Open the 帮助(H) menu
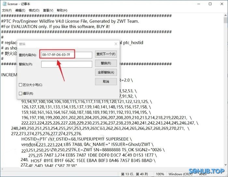This screenshot has height=177, width=228. click(62, 10)
